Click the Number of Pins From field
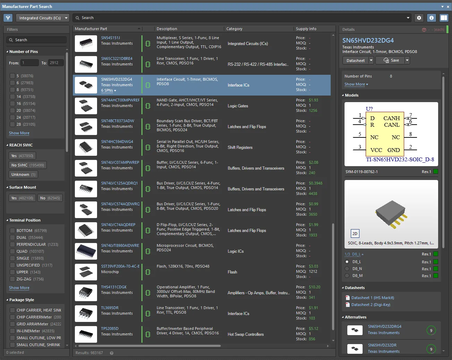Screen dimensions: 452x360 pos(29,63)
